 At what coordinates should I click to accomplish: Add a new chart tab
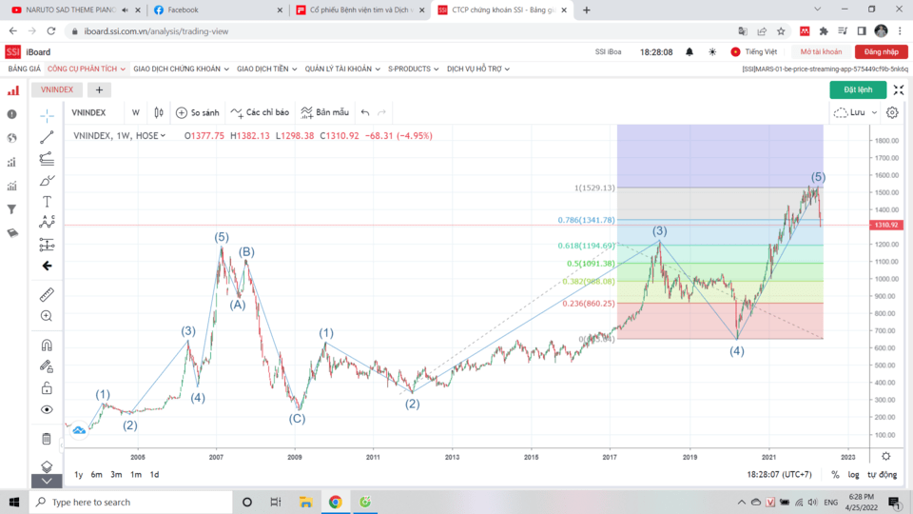(99, 89)
